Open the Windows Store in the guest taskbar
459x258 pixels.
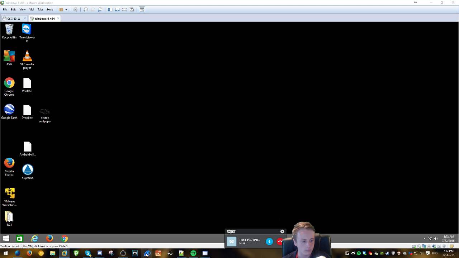[20, 239]
